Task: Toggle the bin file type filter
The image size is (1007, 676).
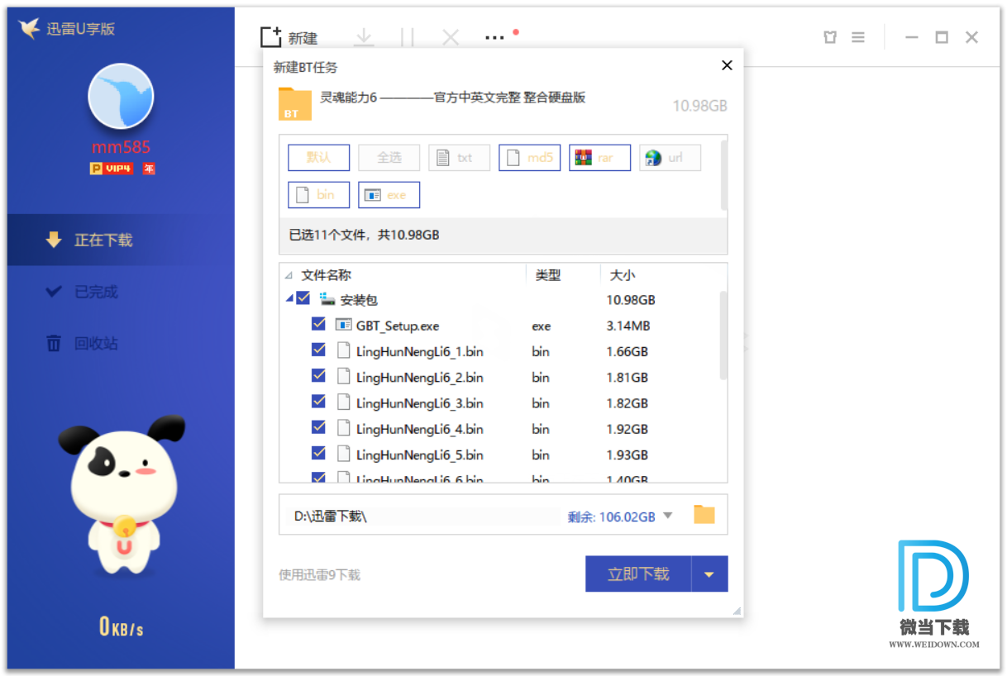Action: [319, 195]
